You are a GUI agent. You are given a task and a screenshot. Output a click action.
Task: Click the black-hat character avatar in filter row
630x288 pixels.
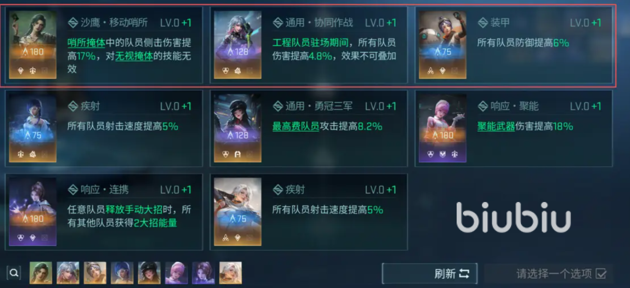(x=149, y=272)
